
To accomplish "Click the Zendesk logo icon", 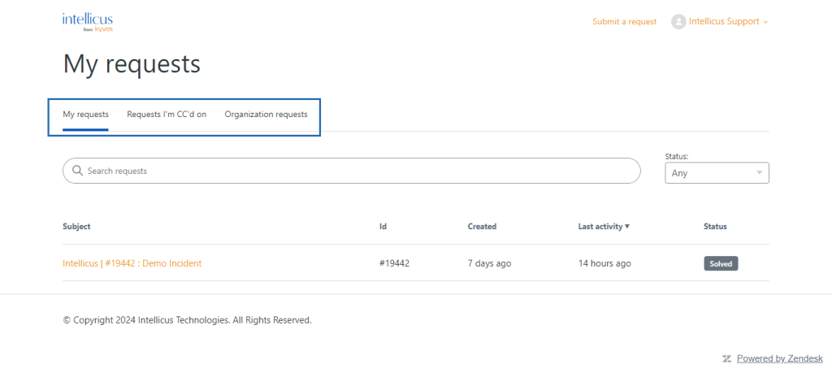I will (x=727, y=359).
